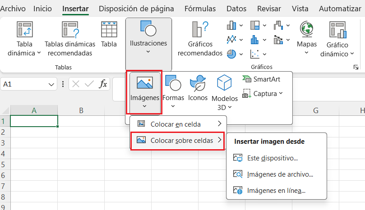The image size is (365, 210).
Task: Open the Formas shapes gallery
Action: (173, 91)
